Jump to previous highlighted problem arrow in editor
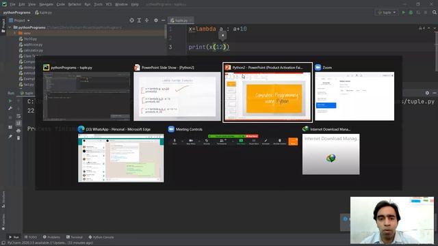 click(429, 29)
